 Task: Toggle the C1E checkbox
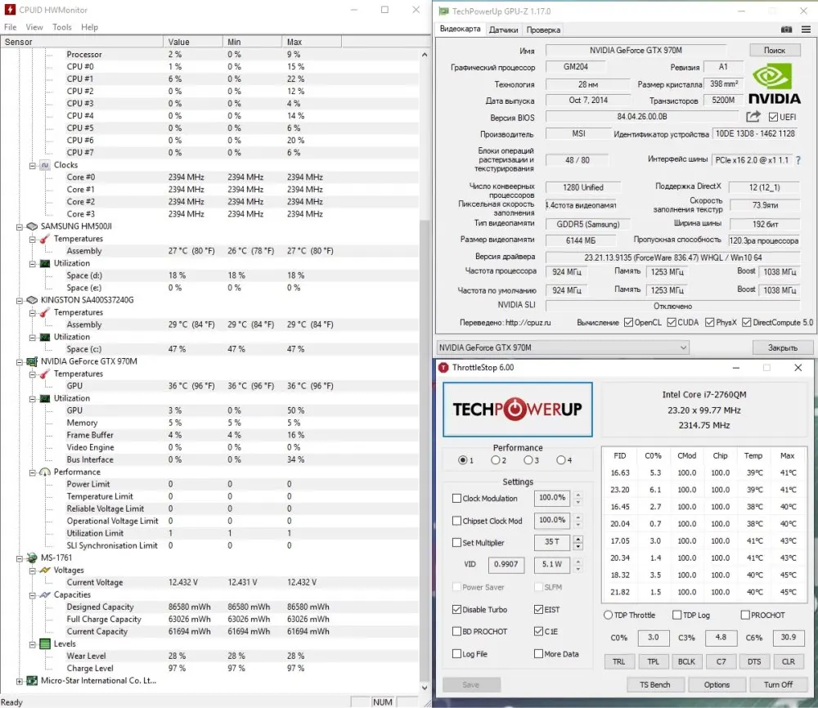(538, 631)
